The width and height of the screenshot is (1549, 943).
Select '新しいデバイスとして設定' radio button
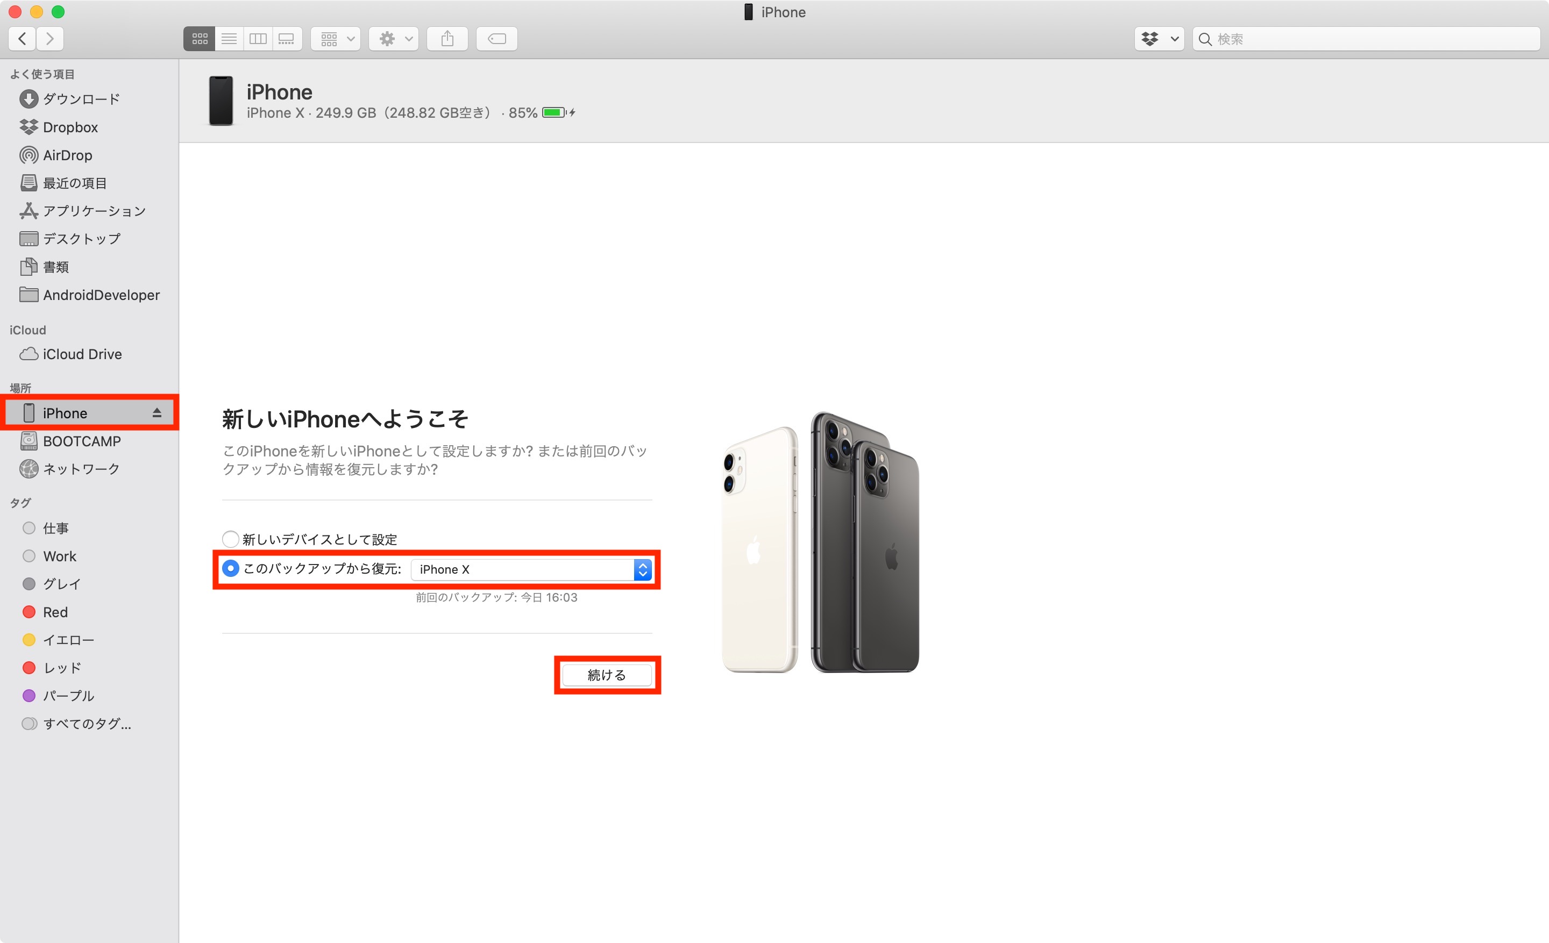coord(229,538)
